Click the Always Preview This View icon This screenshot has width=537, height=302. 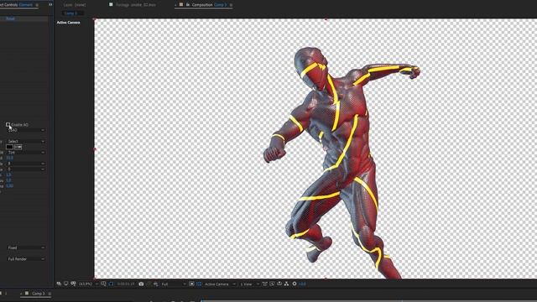coord(59,284)
